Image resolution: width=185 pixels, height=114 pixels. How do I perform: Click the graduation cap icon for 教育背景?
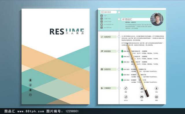click(102, 51)
